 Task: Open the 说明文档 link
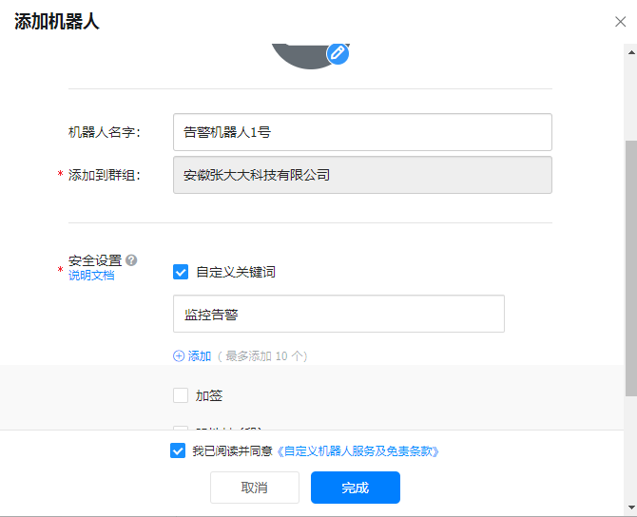pos(91,276)
